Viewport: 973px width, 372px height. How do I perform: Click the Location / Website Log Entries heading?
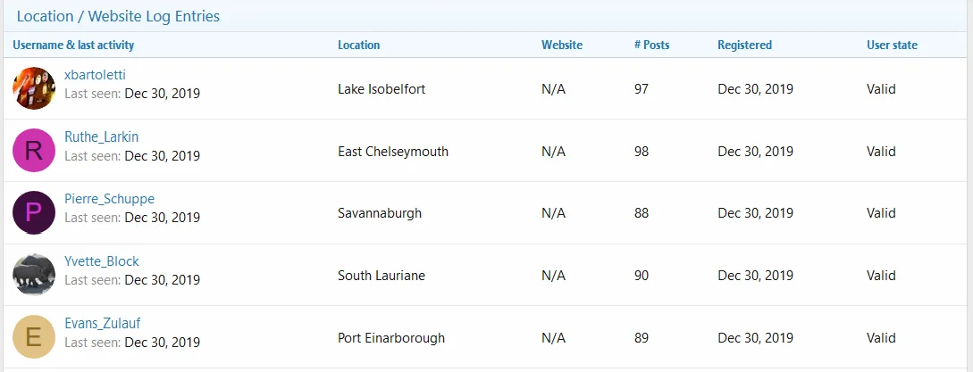118,16
